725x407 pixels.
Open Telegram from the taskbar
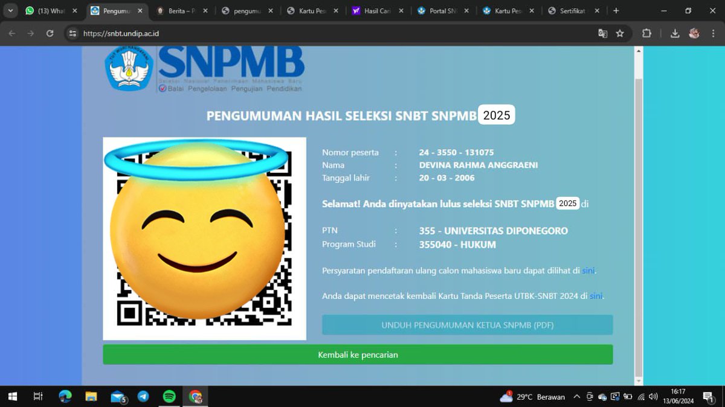tap(143, 397)
